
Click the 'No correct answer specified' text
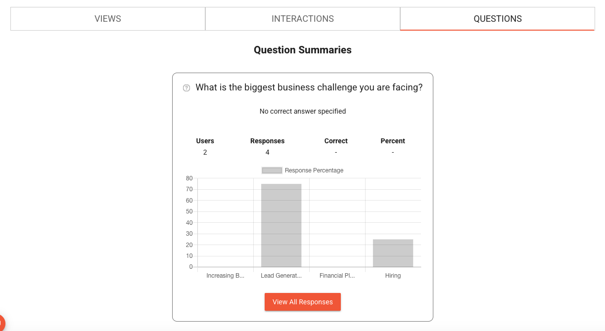pos(303,111)
